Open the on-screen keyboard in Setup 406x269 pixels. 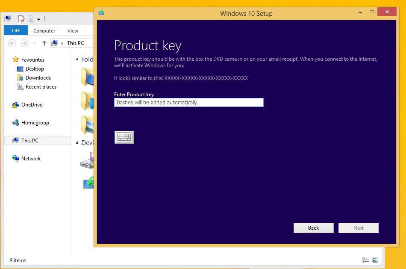124,137
